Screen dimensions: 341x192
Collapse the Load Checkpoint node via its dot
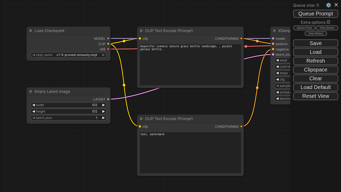point(31,31)
